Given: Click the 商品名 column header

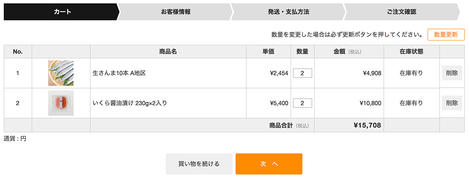Looking at the screenshot, I should click(x=168, y=52).
